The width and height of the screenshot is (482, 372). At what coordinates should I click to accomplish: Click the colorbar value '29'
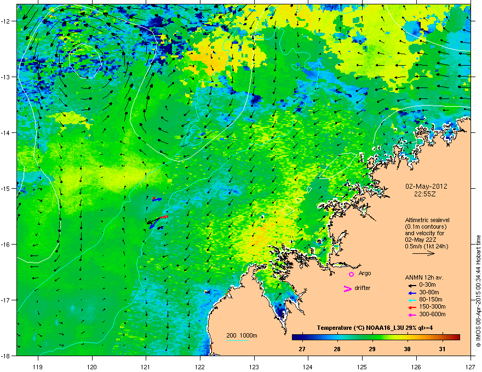coord(372,349)
